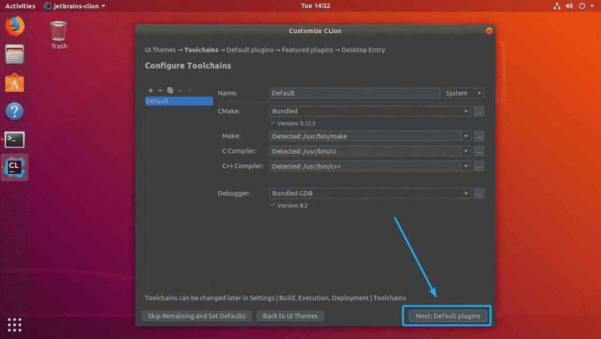Viewport: 601px width, 339px height.
Task: Click the Debugger: label
Action: point(234,194)
